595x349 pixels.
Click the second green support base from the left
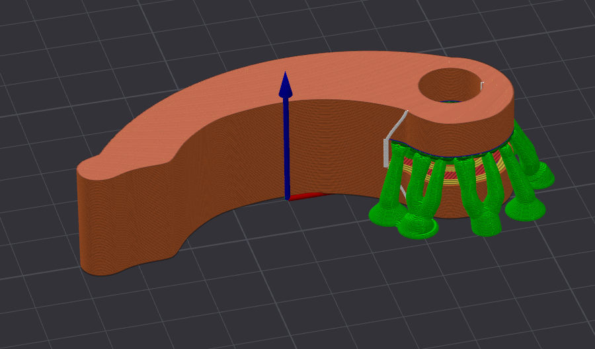418,227
